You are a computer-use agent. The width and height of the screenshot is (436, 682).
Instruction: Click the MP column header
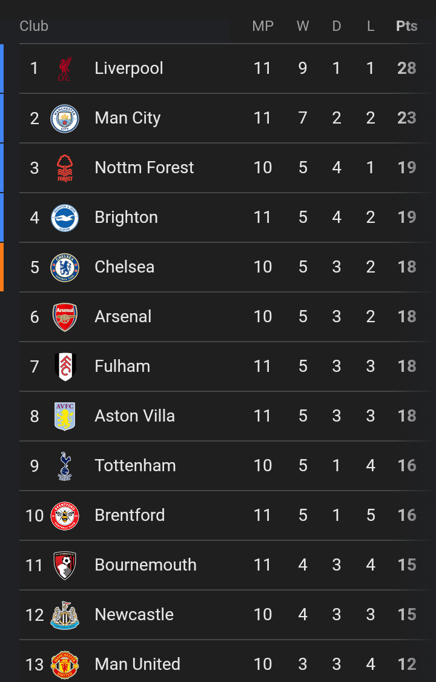[x=263, y=26]
